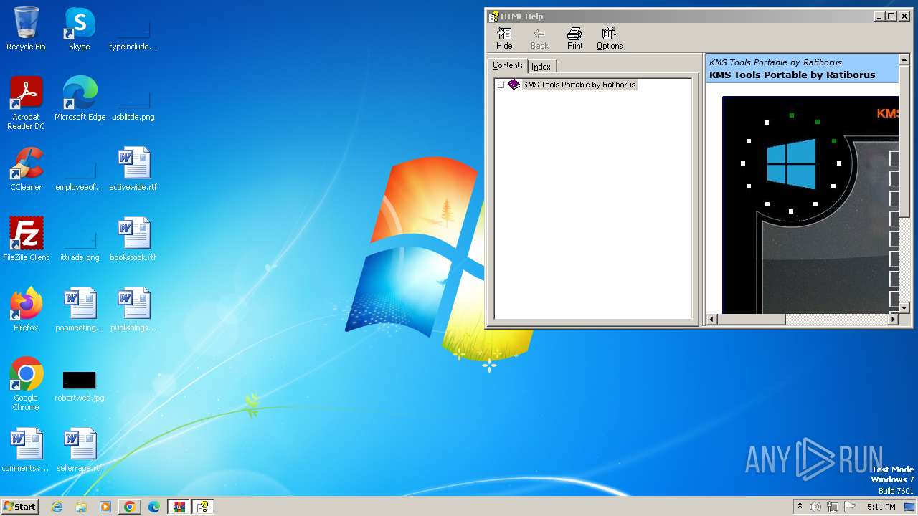Select the publishings document icon
The width and height of the screenshot is (918, 516).
click(133, 310)
